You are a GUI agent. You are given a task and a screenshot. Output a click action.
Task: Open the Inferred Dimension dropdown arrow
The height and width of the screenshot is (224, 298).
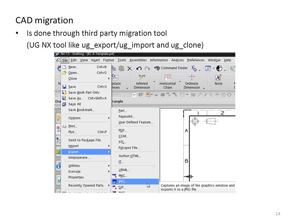coord(154,82)
